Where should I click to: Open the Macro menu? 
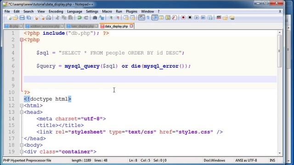tap(107, 11)
